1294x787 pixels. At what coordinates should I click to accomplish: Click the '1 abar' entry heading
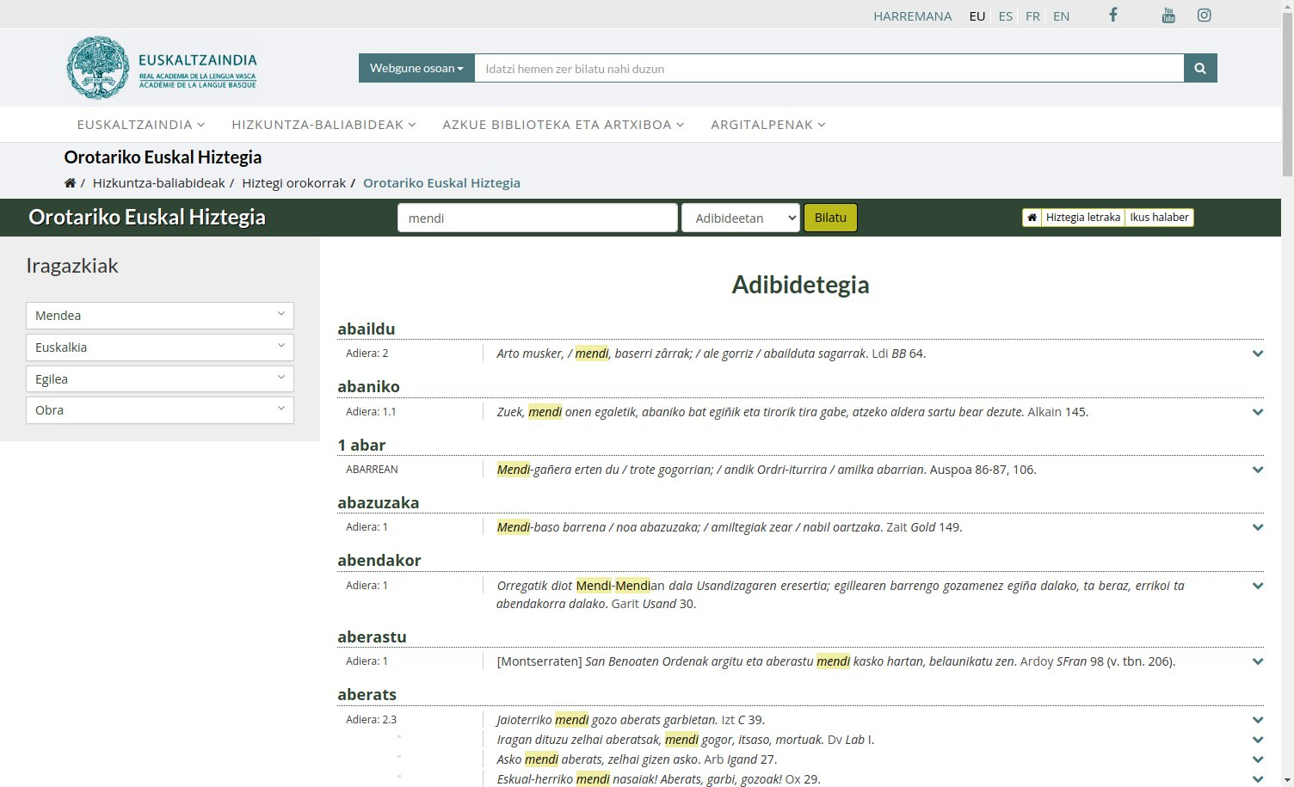pyautogui.click(x=361, y=445)
